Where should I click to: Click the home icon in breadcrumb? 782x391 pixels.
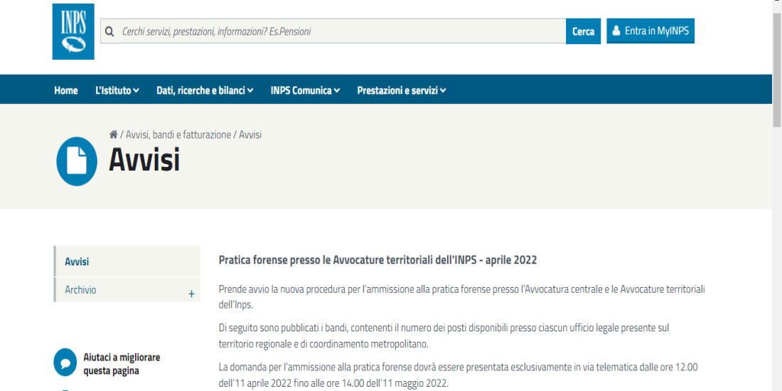point(113,134)
